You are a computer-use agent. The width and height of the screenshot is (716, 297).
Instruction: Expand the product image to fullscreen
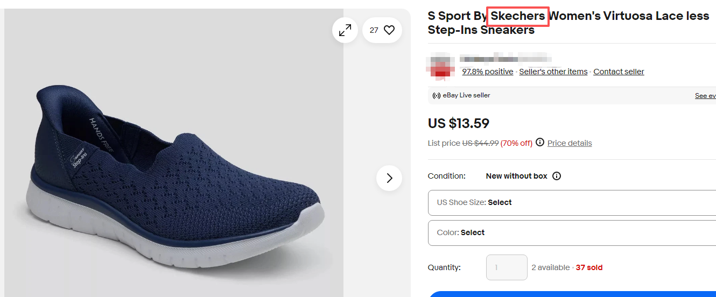345,31
